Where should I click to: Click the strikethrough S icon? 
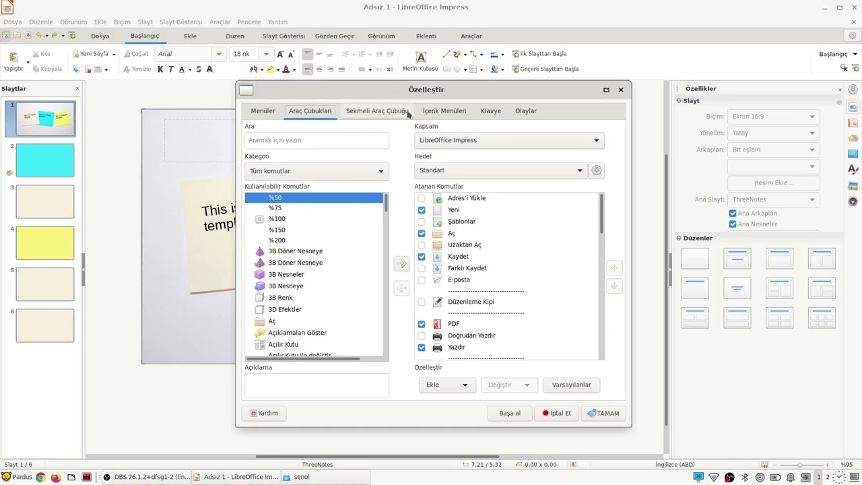point(199,69)
